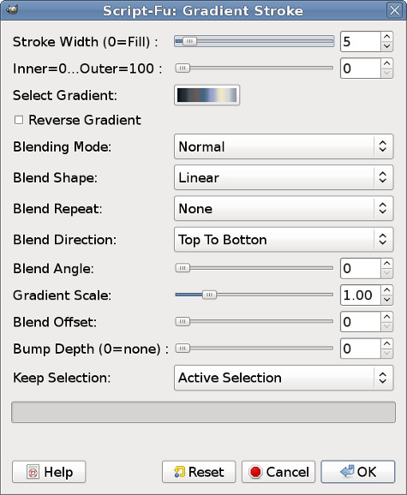Open the Select Gradient swatch
The width and height of the screenshot is (407, 495).
pyautogui.click(x=206, y=95)
